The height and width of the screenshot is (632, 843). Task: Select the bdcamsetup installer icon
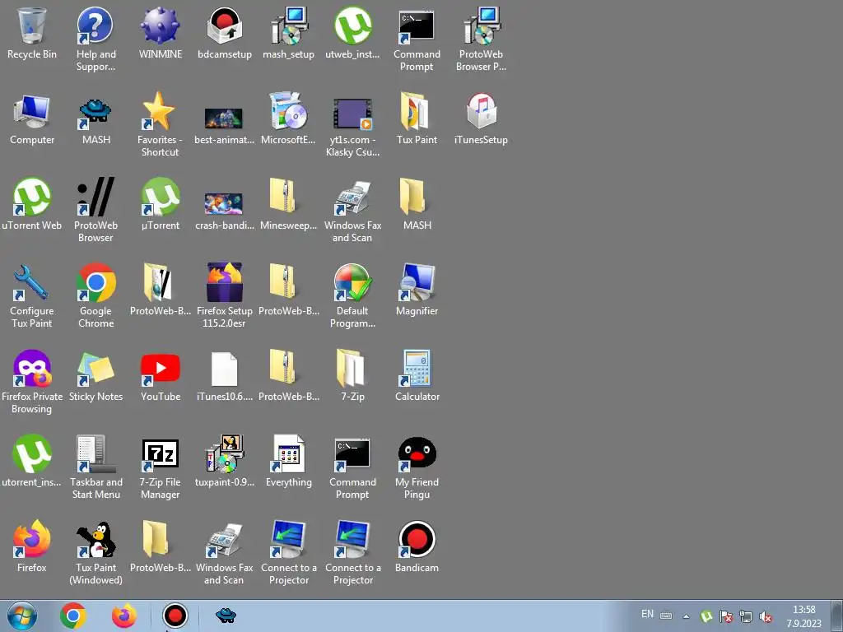[224, 26]
